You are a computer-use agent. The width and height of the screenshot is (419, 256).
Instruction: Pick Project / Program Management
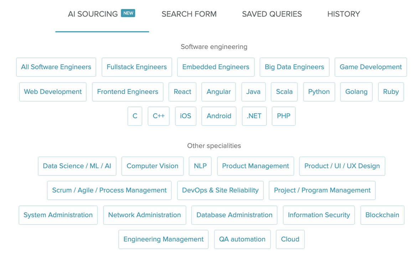coord(322,191)
